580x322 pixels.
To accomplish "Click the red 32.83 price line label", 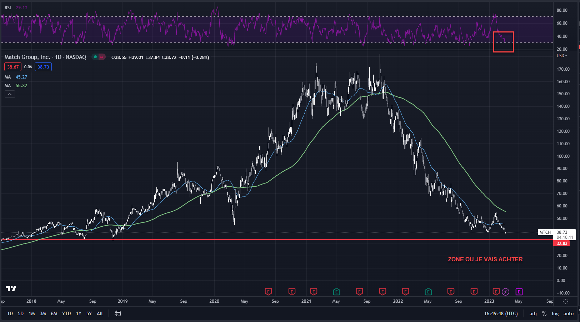I will pyautogui.click(x=562, y=243).
